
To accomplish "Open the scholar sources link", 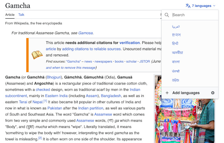I will tap(131, 62).
